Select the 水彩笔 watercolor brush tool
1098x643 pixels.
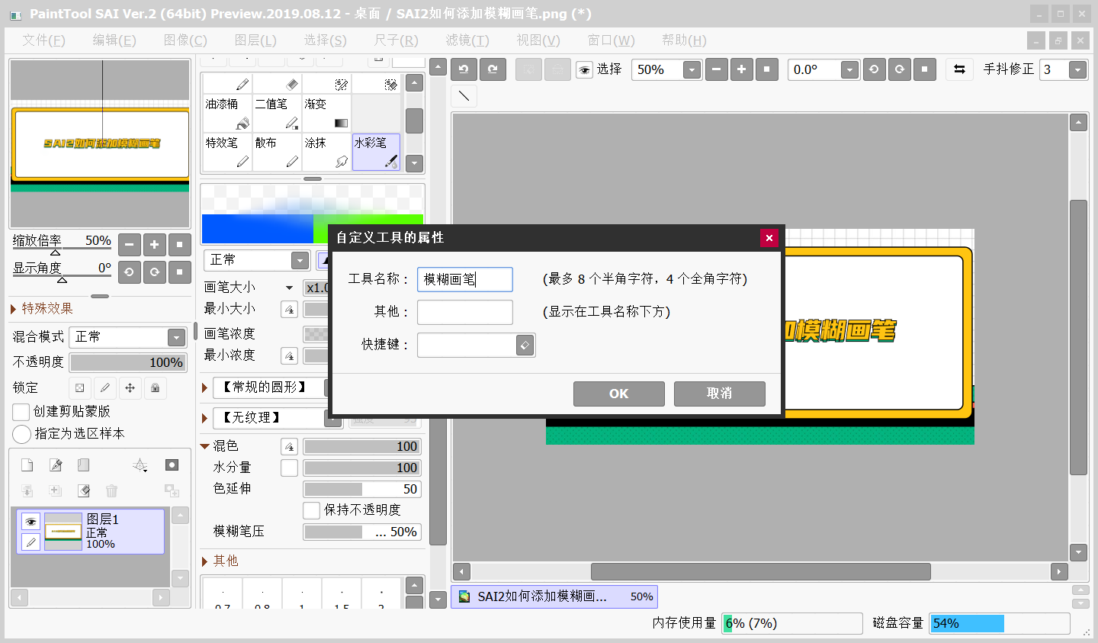376,152
